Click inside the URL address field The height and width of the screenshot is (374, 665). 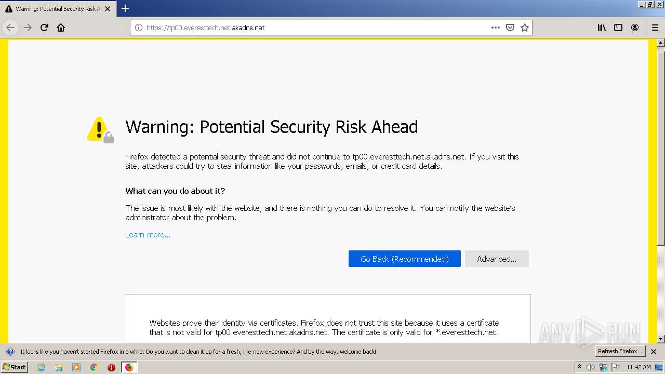point(312,28)
